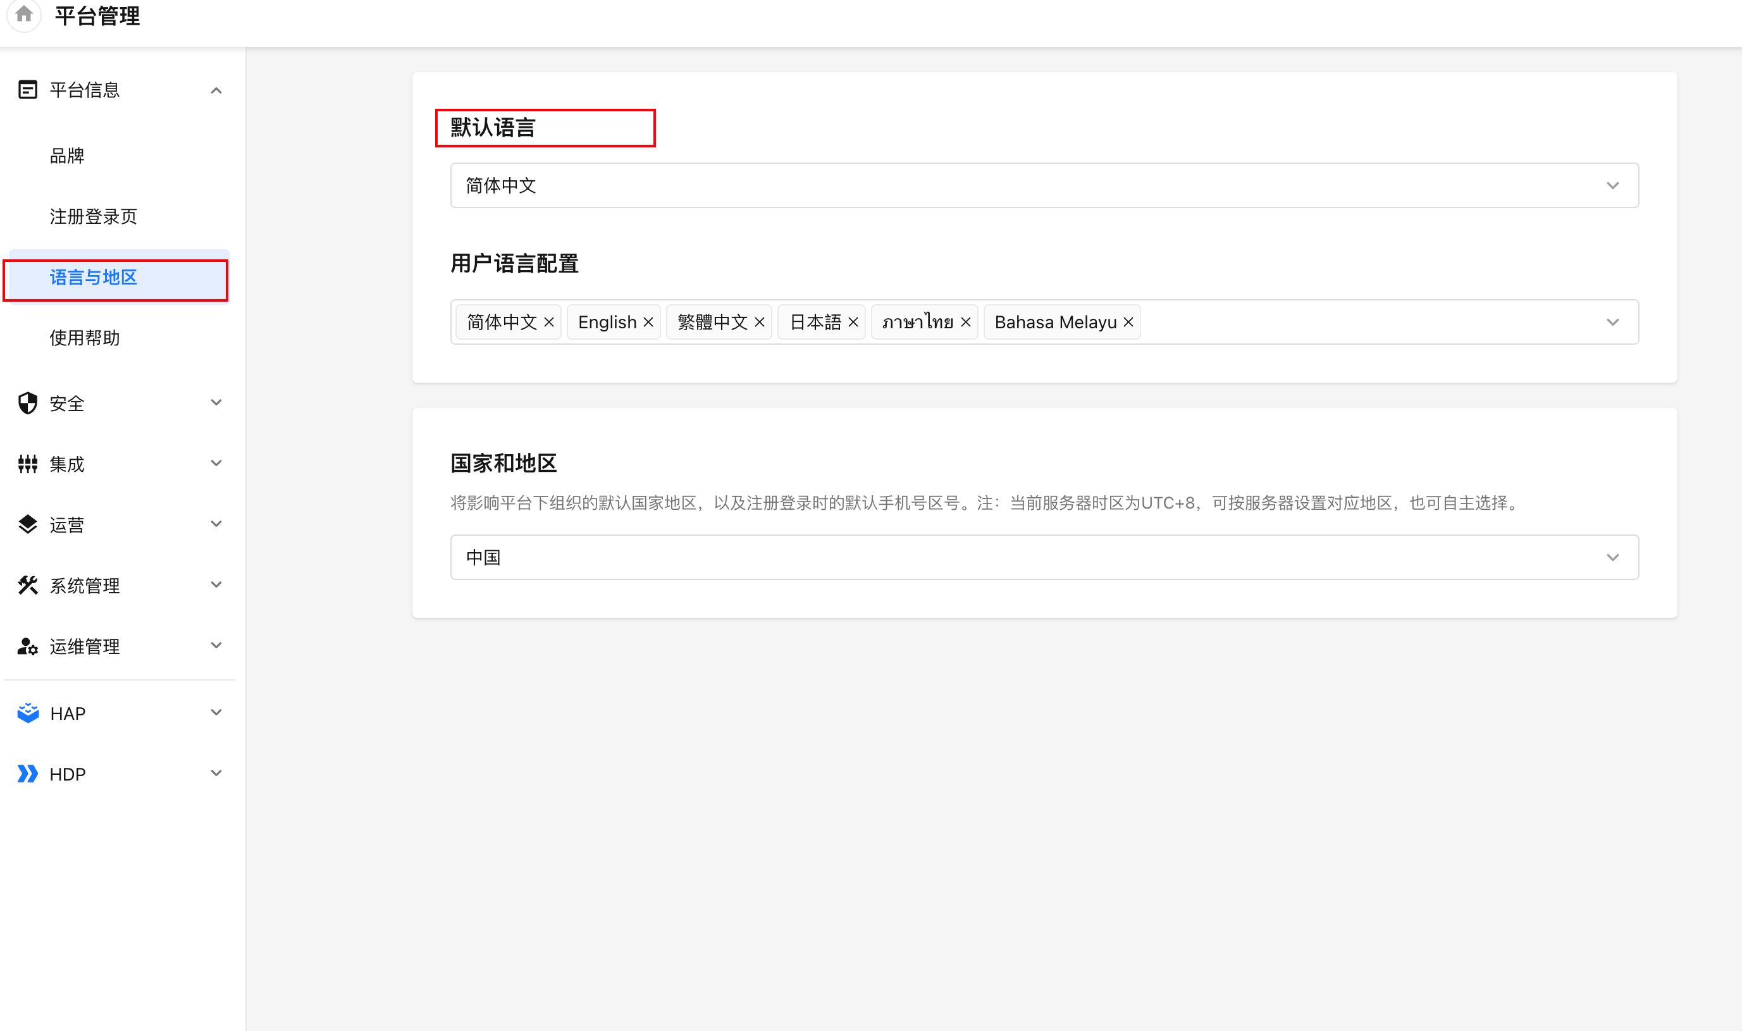Click the English tag text
This screenshot has height=1031, width=1742.
607,323
